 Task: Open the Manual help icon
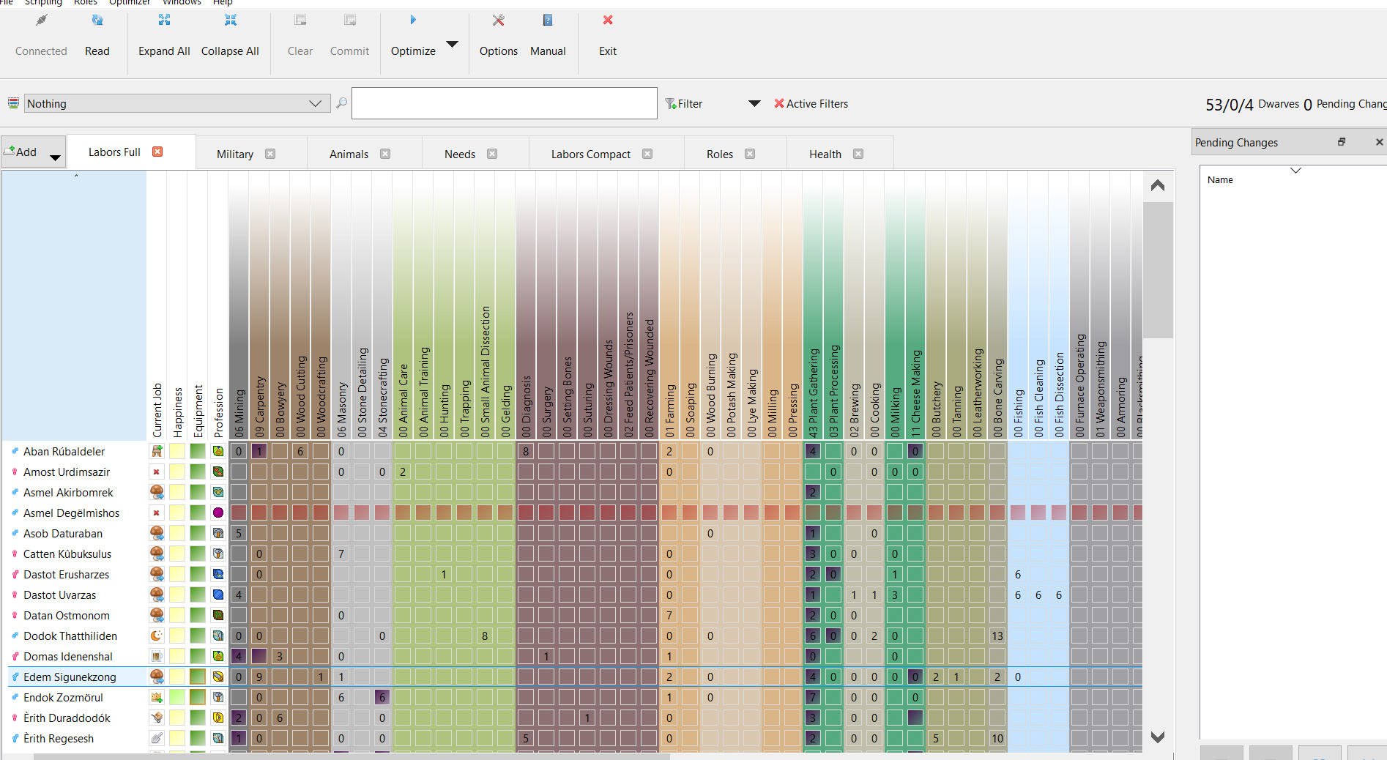(x=548, y=21)
